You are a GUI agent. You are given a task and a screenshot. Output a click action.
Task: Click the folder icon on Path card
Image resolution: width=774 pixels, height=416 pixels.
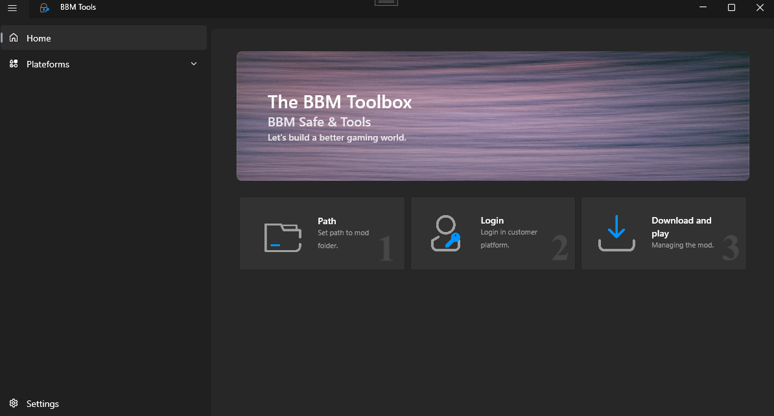pyautogui.click(x=283, y=237)
